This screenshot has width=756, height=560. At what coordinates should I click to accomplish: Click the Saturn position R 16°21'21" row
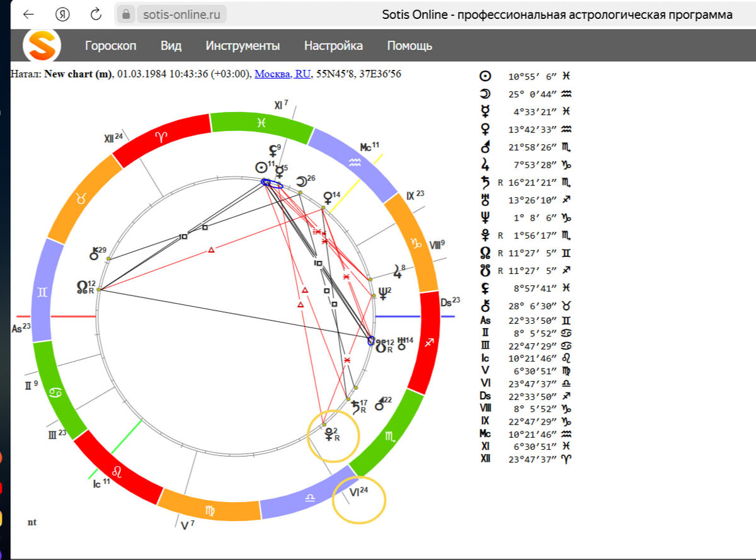pos(525,182)
